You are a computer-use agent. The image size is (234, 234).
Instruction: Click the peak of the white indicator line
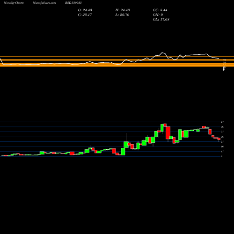click(162, 52)
